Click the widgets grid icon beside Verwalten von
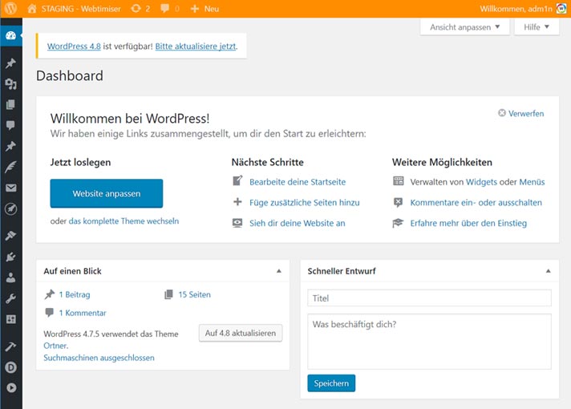Screen dimensions: 571x409 tap(399, 181)
